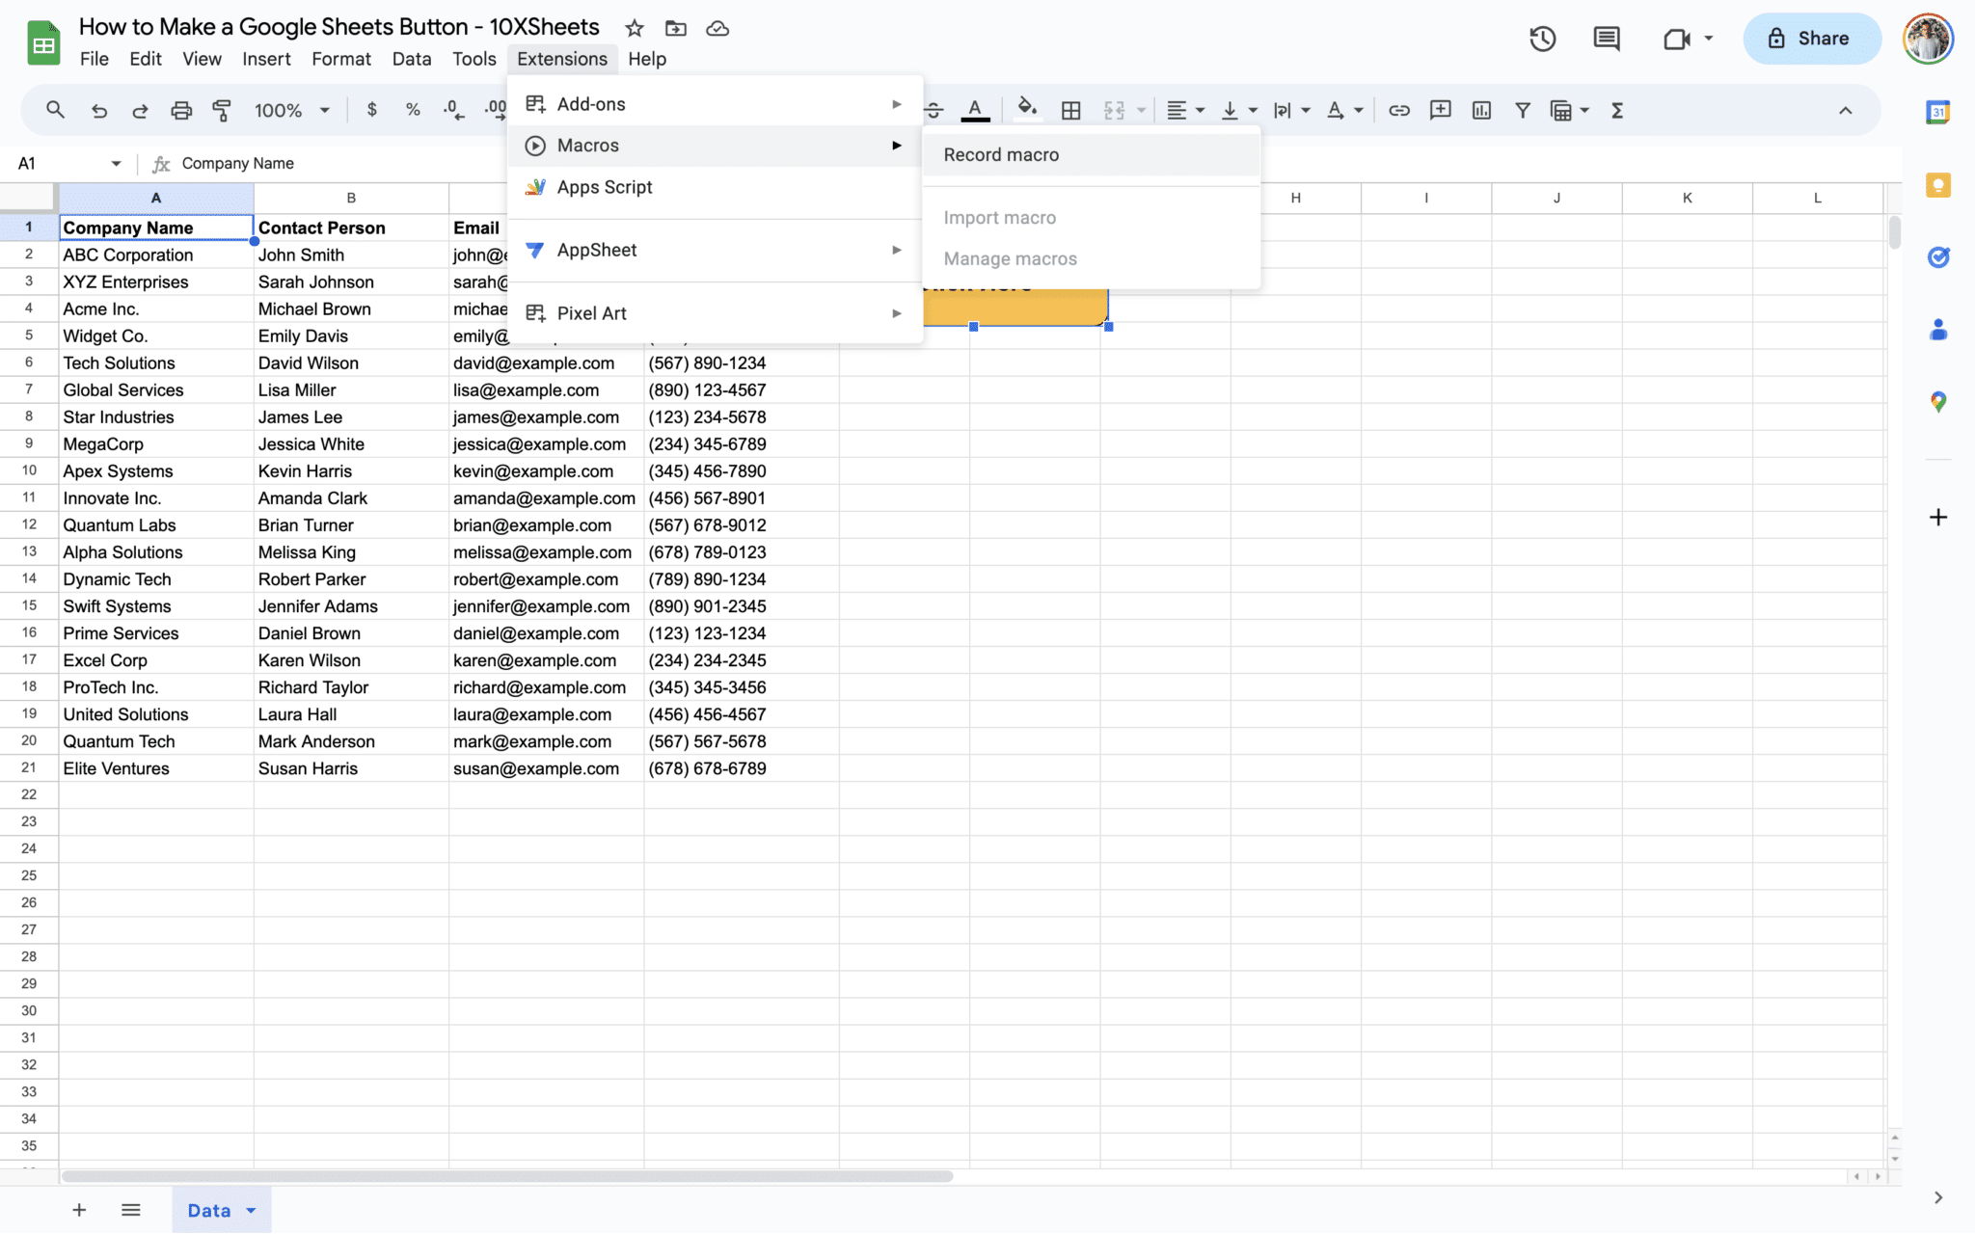
Task: Click the create filter funnel icon
Action: point(1522,110)
